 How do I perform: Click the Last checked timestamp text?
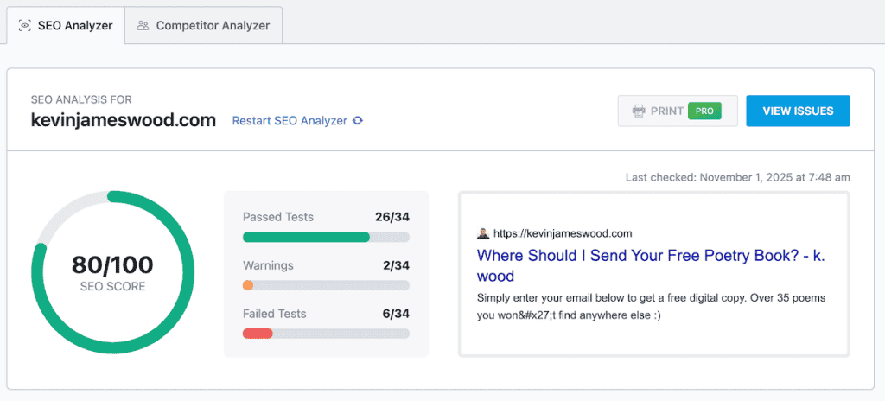tap(738, 177)
